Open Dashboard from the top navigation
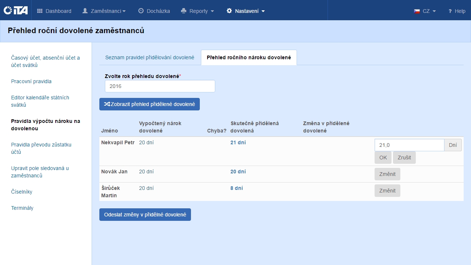 (x=54, y=11)
